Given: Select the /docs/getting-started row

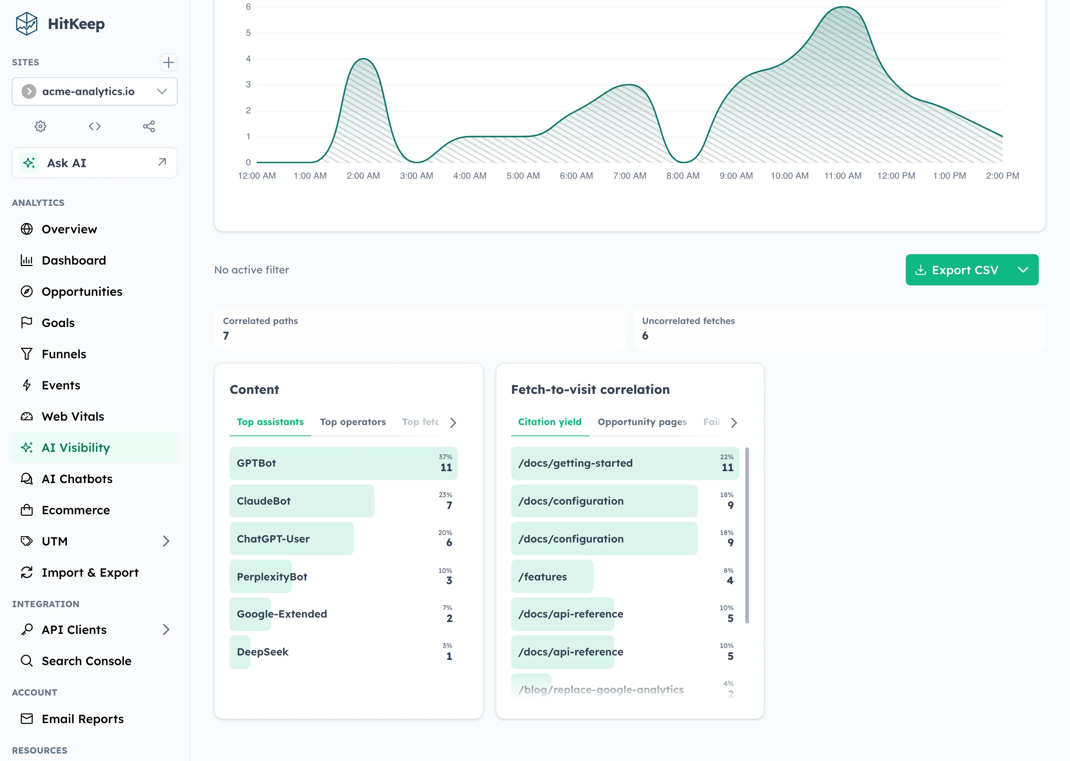Looking at the screenshot, I should point(625,463).
